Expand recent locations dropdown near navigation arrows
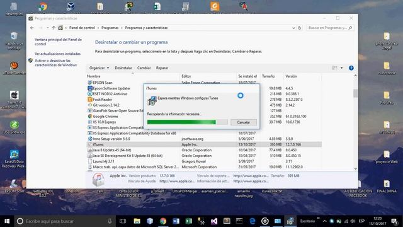403x227 pixels. click(48, 28)
